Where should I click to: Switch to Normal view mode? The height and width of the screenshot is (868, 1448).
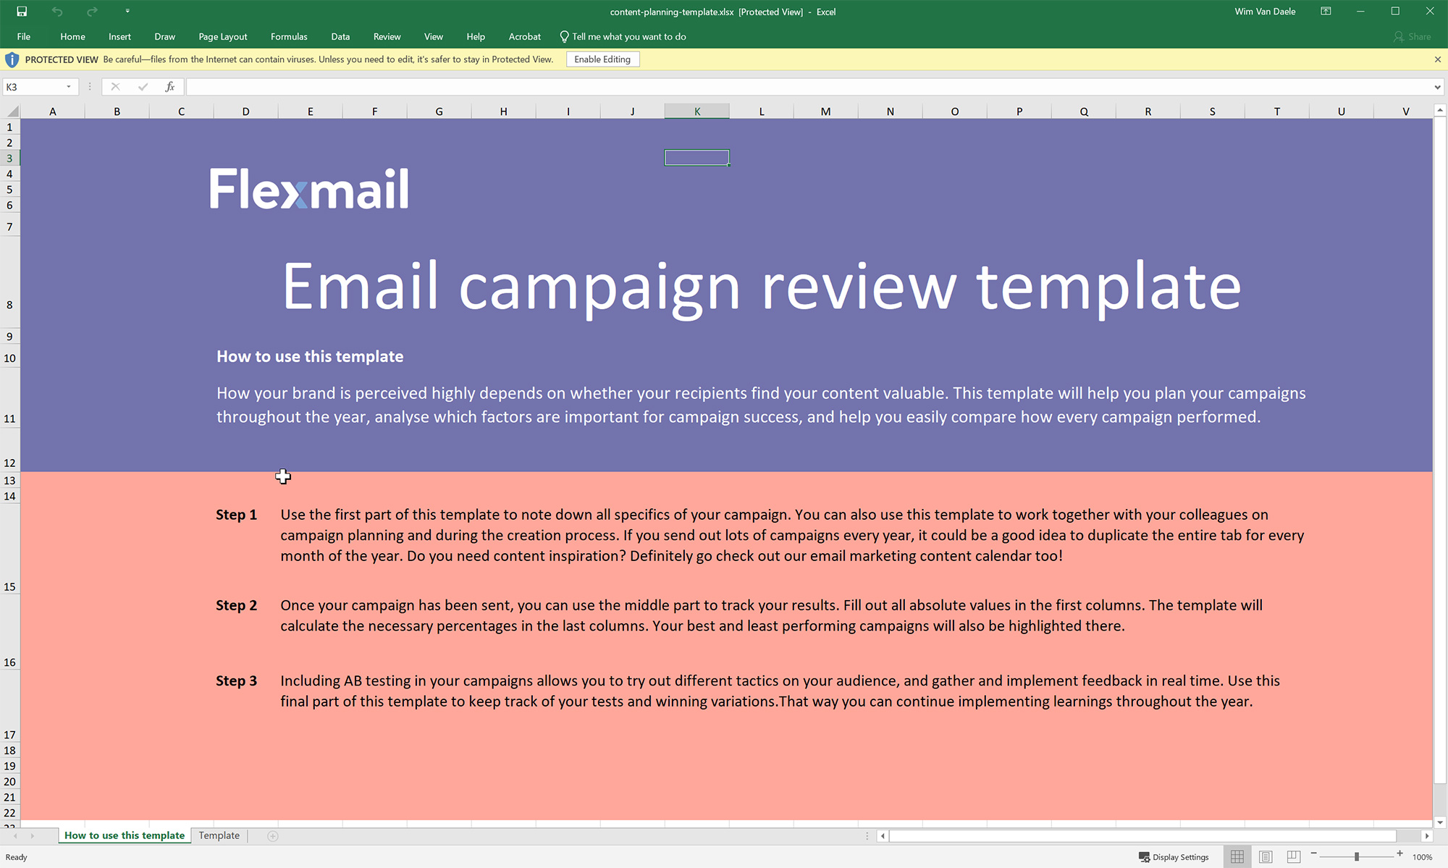1237,857
